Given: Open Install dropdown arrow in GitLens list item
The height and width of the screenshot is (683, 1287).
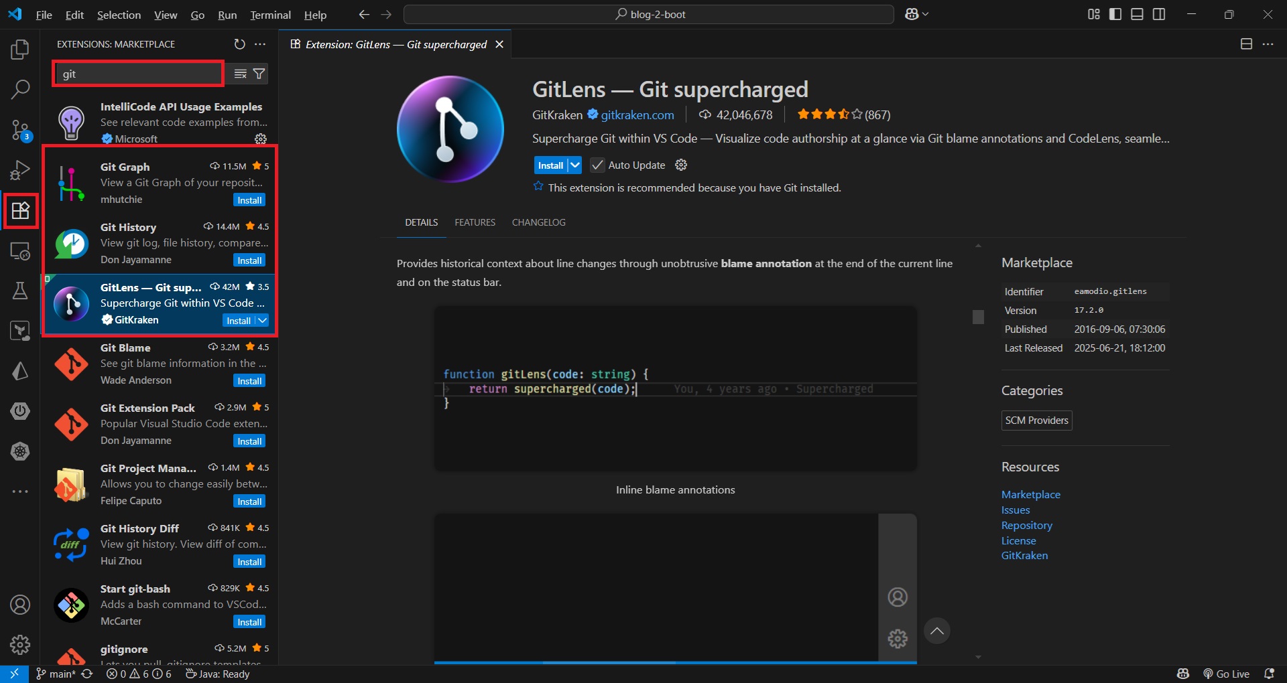Looking at the screenshot, I should coord(262,321).
